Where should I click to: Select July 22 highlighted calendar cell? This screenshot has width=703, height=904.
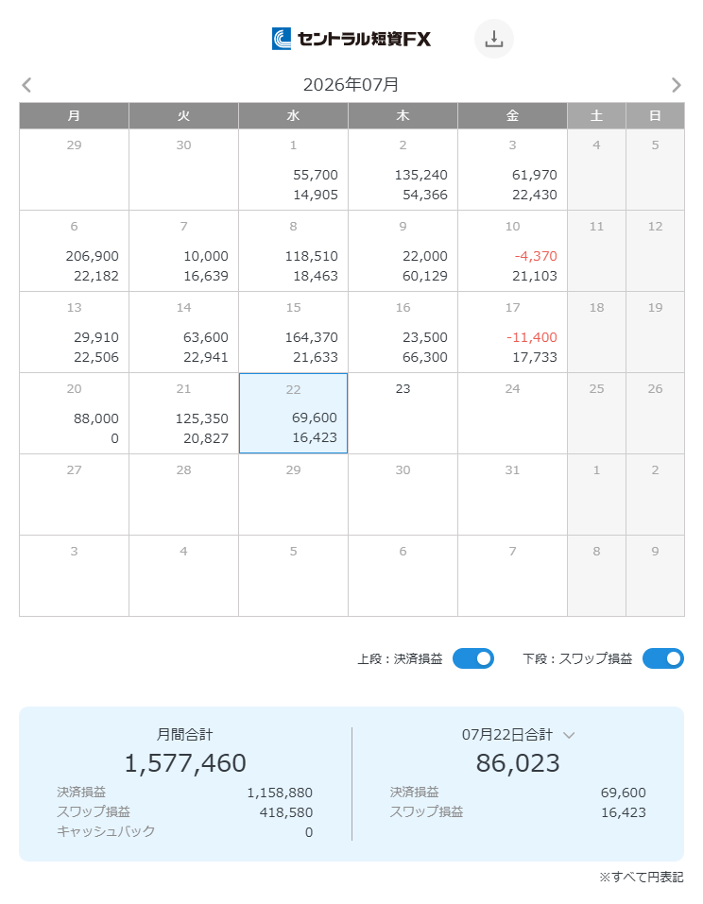294,414
